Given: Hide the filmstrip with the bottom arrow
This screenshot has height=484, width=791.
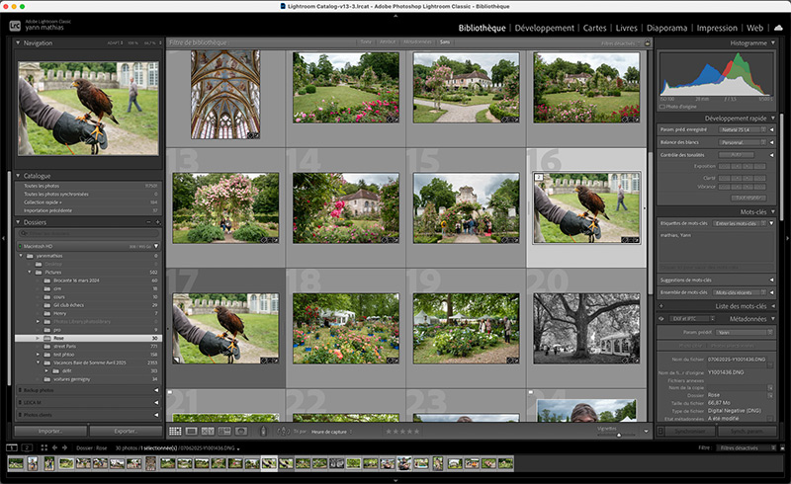Looking at the screenshot, I should click(395, 480).
